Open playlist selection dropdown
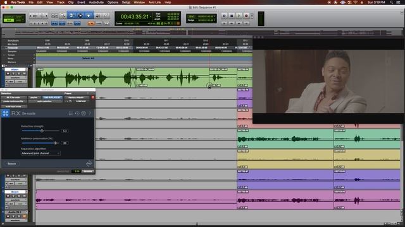 [x=34, y=98]
